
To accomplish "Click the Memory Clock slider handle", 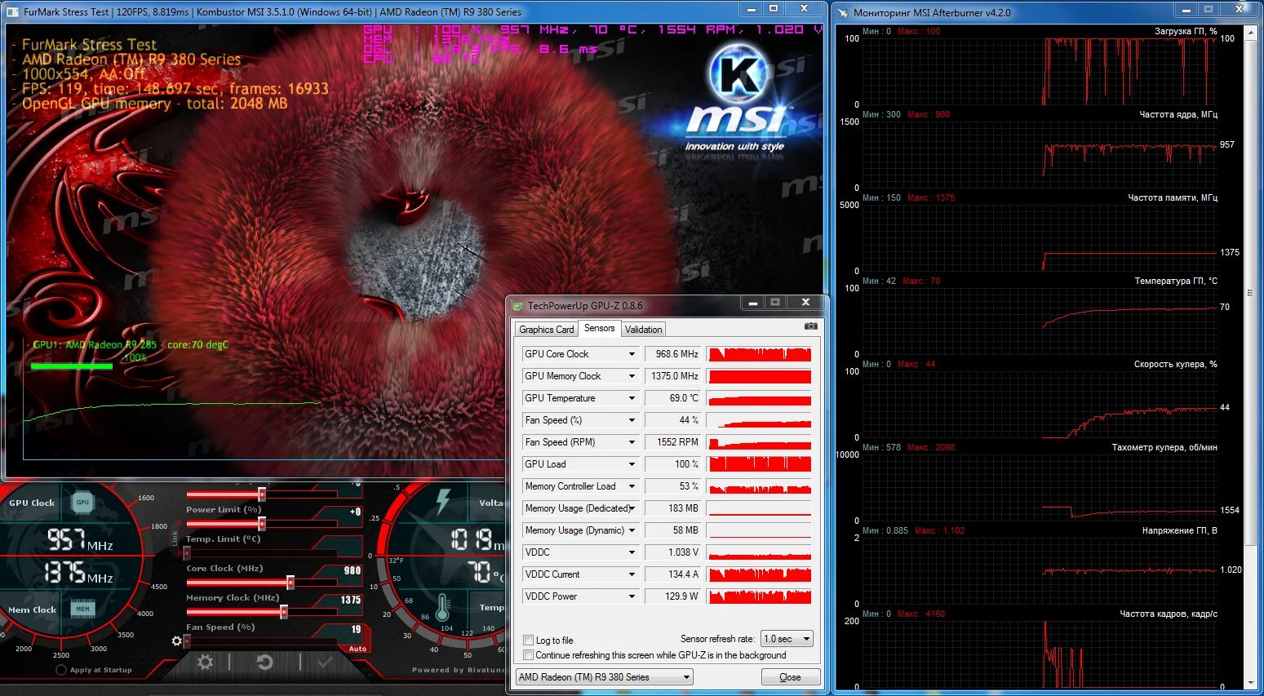I will (x=283, y=612).
